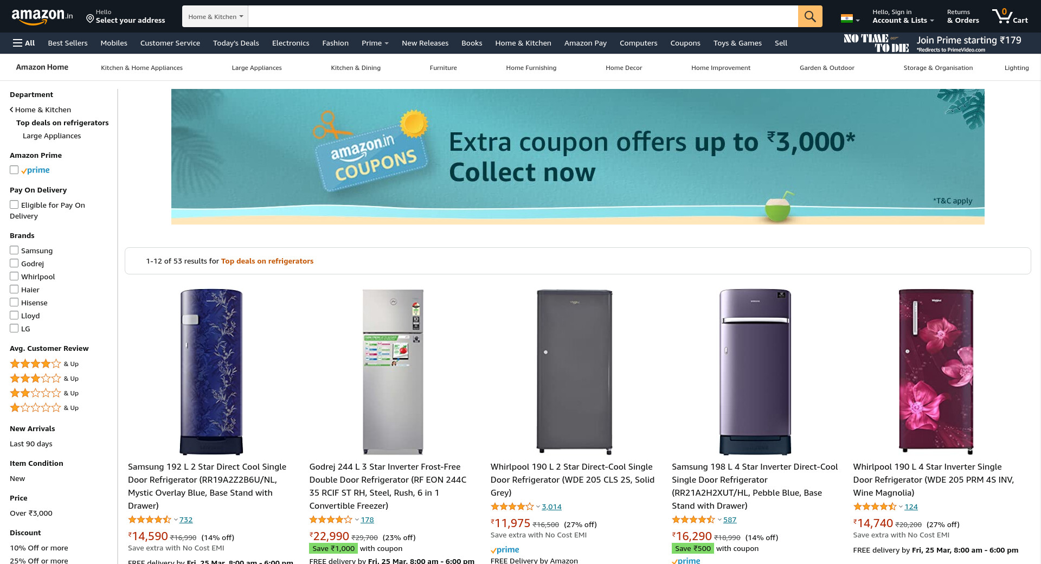Click the orange search magnifier button
This screenshot has width=1041, height=564.
click(809, 16)
